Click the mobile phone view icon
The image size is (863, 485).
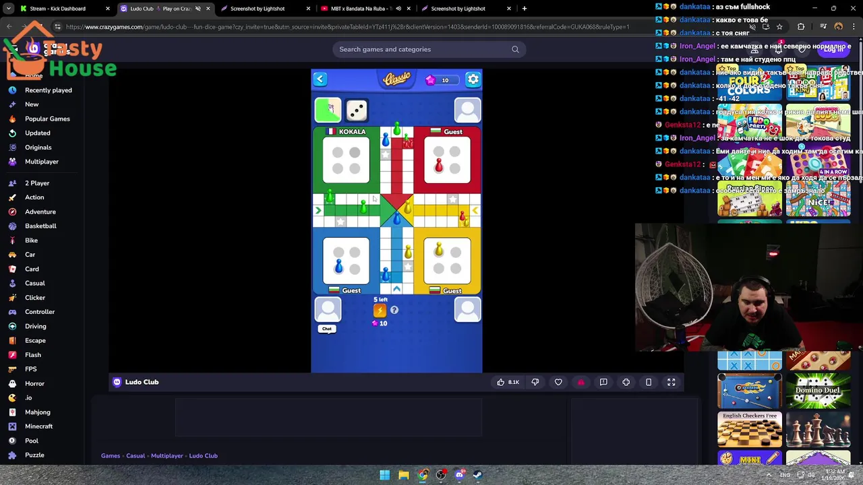click(x=649, y=382)
